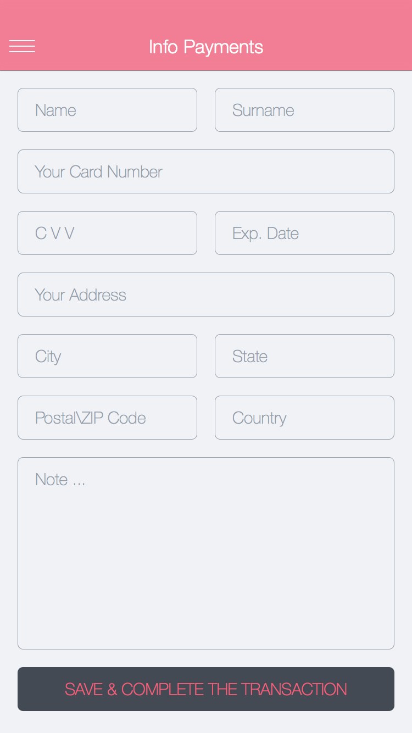Click the Info Payments header title
Screen dimensions: 412x733
[x=206, y=47]
